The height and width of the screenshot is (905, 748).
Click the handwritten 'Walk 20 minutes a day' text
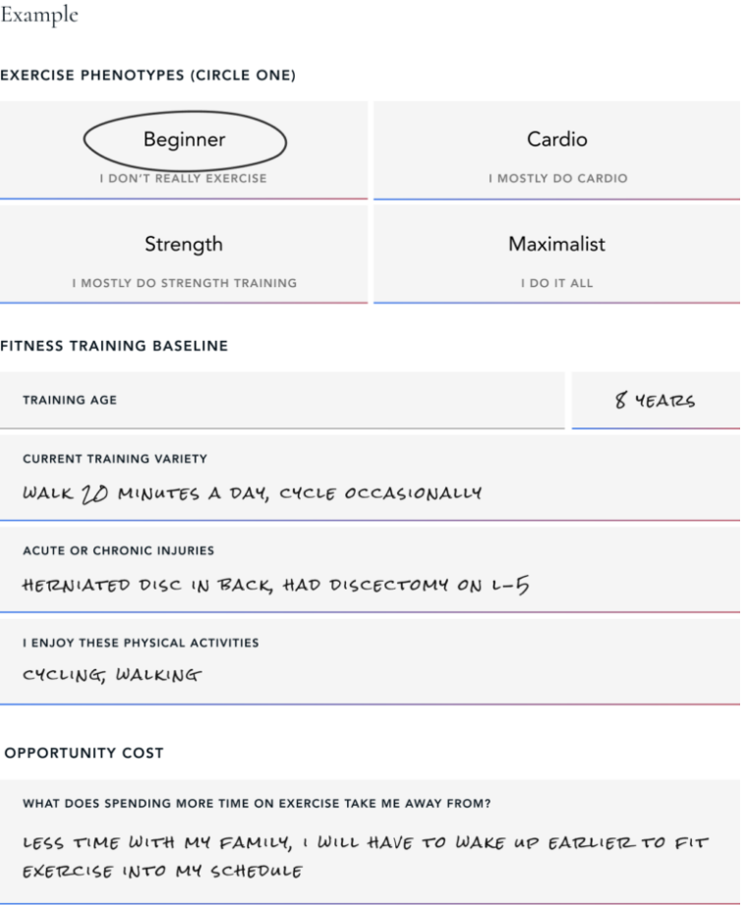pos(252,493)
